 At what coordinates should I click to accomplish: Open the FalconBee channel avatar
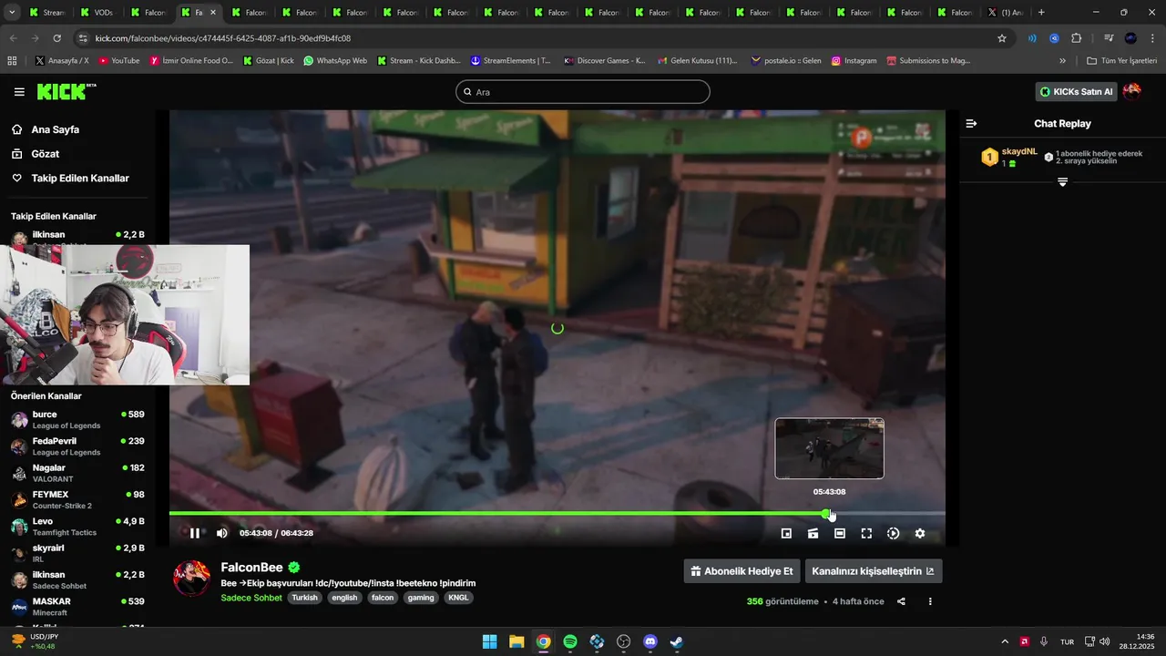191,578
